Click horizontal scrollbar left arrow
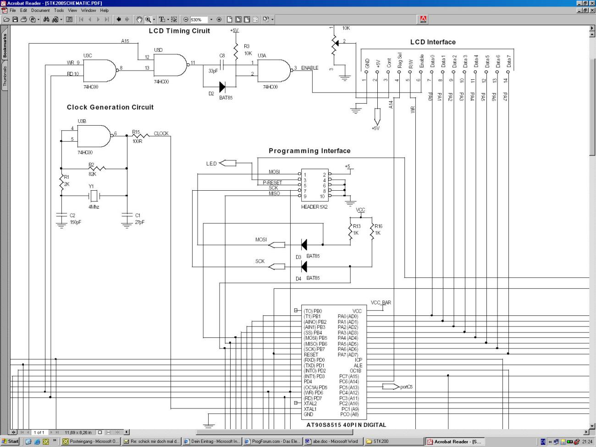Screen dimensions: 596x447 (127, 432)
